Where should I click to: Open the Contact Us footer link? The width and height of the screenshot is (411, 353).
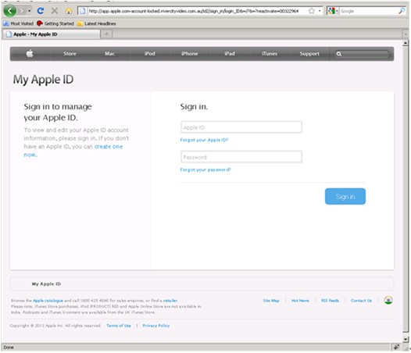click(361, 301)
